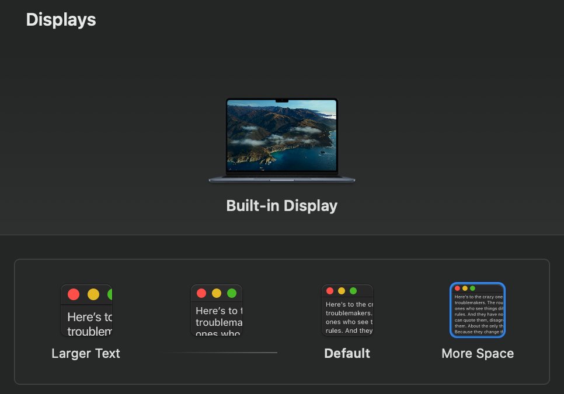Click the Built-in Display label
The image size is (564, 394).
click(x=282, y=206)
